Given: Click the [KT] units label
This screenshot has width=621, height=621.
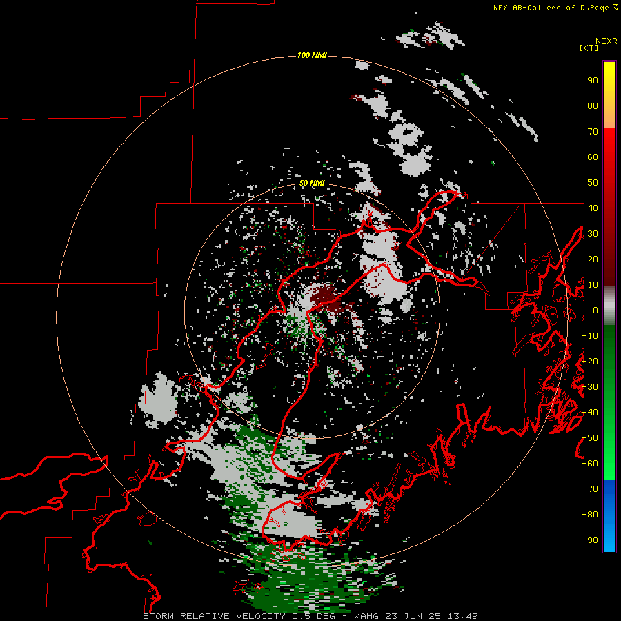Looking at the screenshot, I should point(589,48).
